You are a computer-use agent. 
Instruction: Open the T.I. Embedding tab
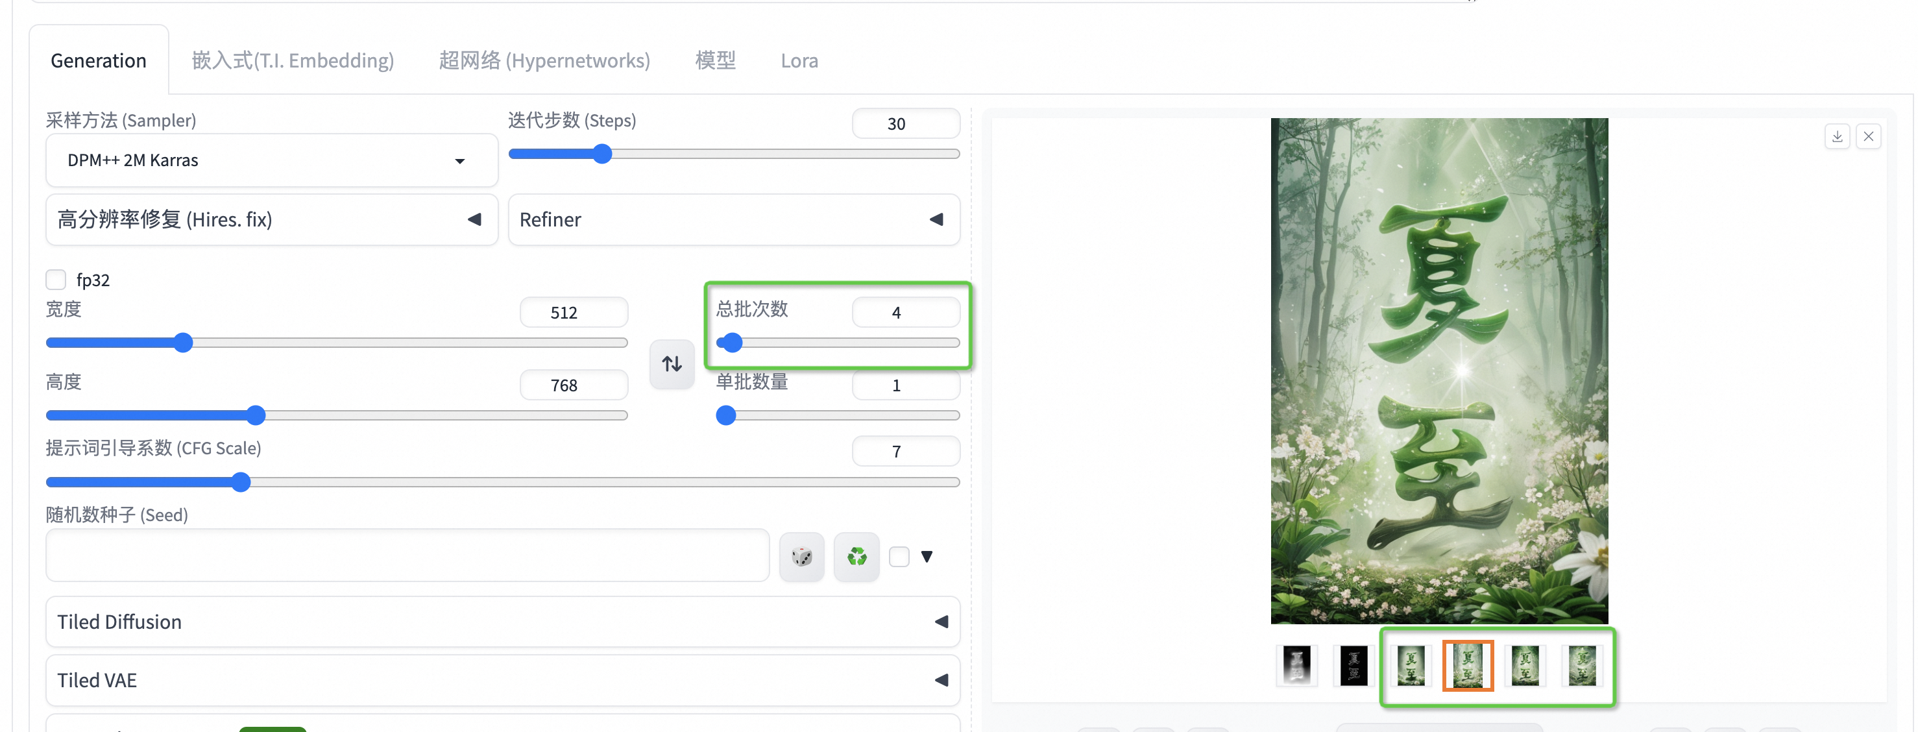pos(293,60)
